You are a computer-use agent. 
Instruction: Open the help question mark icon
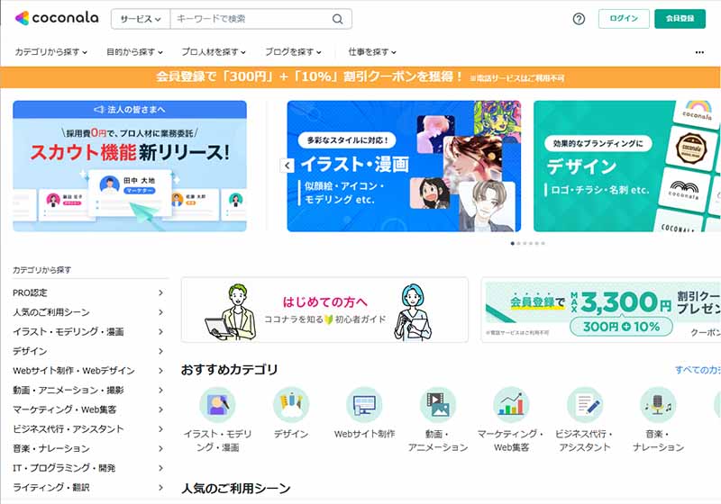click(x=579, y=19)
